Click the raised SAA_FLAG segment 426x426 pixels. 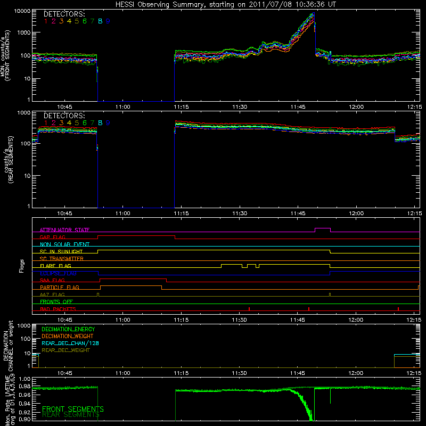(x=133, y=278)
